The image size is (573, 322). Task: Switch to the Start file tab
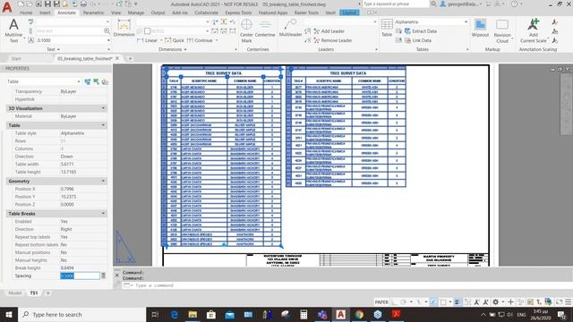(x=16, y=58)
